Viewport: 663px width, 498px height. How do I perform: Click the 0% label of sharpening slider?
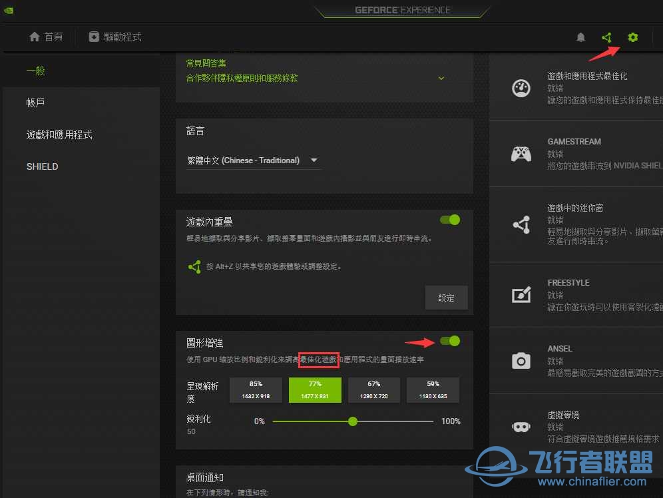click(259, 421)
